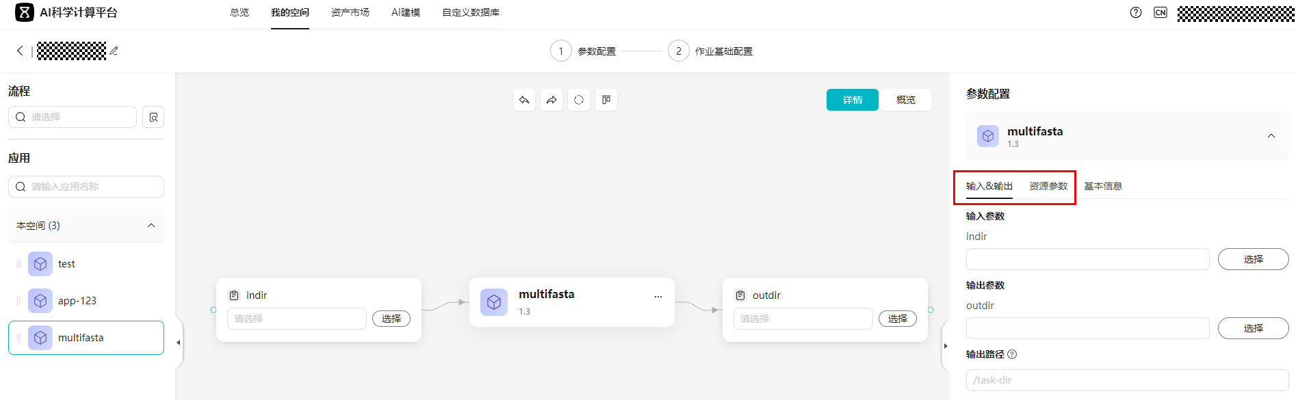Collapse the right panel arrow handle

pyautogui.click(x=946, y=346)
